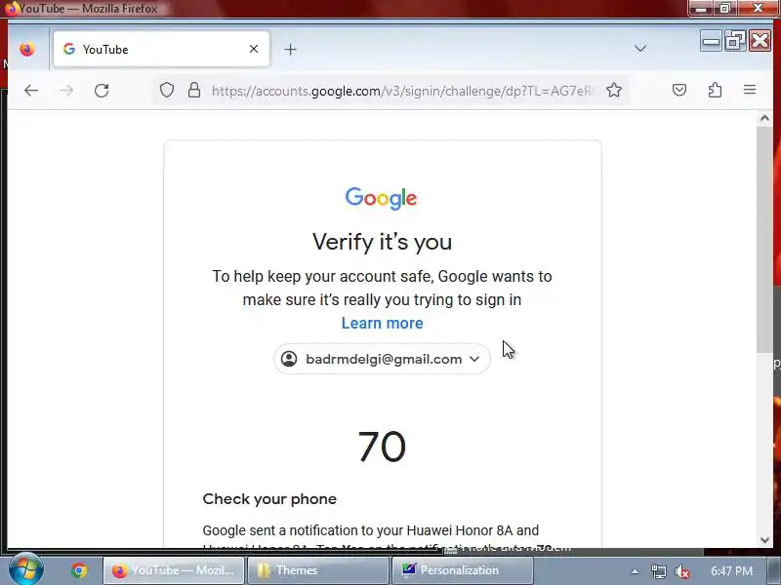Image resolution: width=781 pixels, height=585 pixels.
Task: Follow the Learn more link
Action: tap(382, 324)
